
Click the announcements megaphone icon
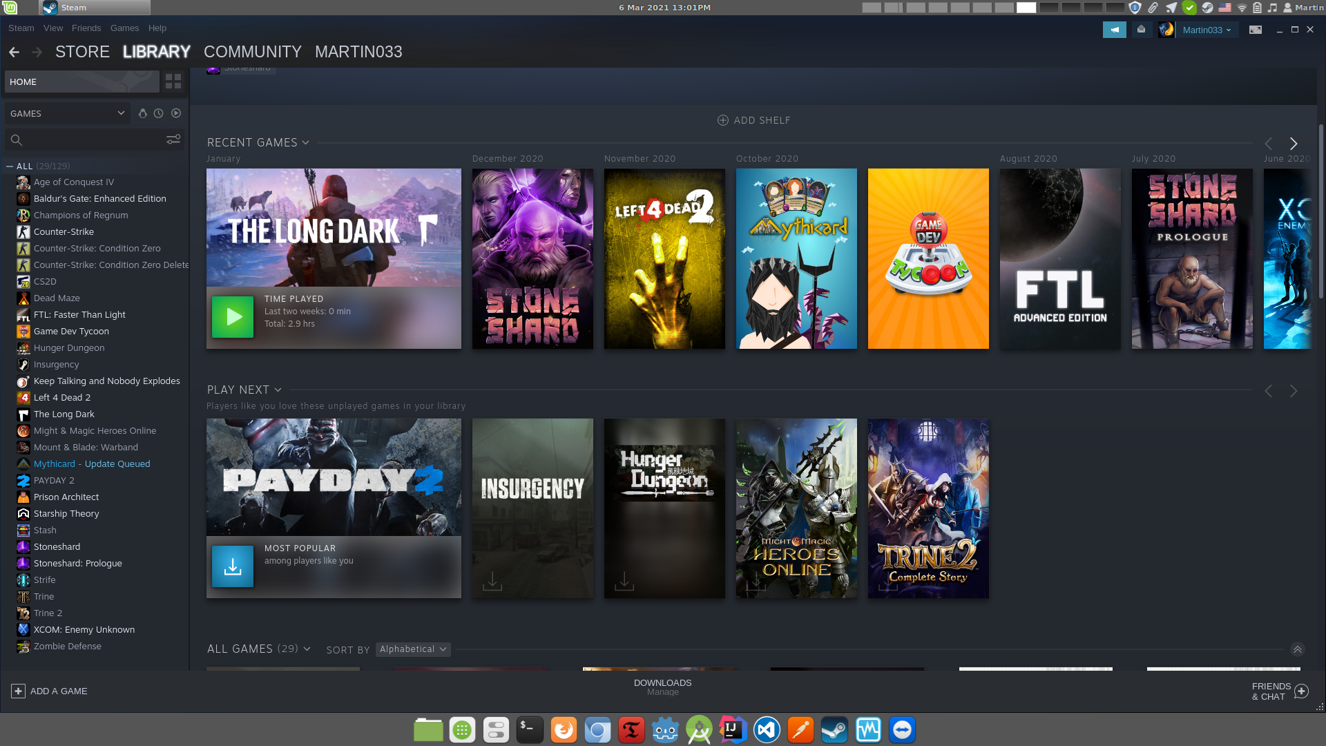click(x=1114, y=30)
